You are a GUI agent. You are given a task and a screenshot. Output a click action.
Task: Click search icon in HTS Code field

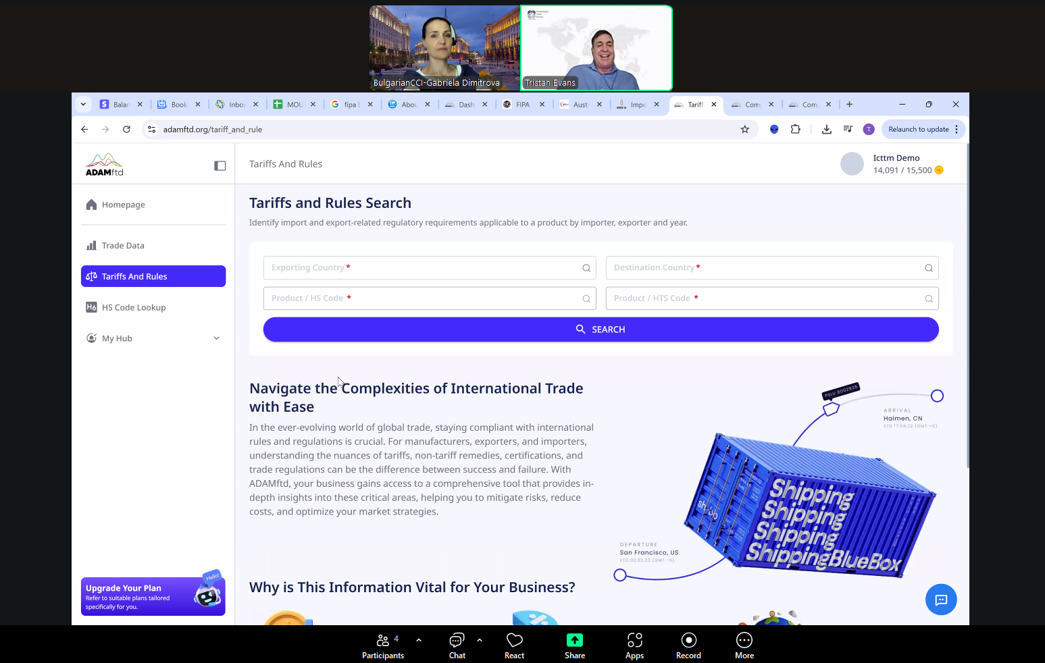(929, 298)
